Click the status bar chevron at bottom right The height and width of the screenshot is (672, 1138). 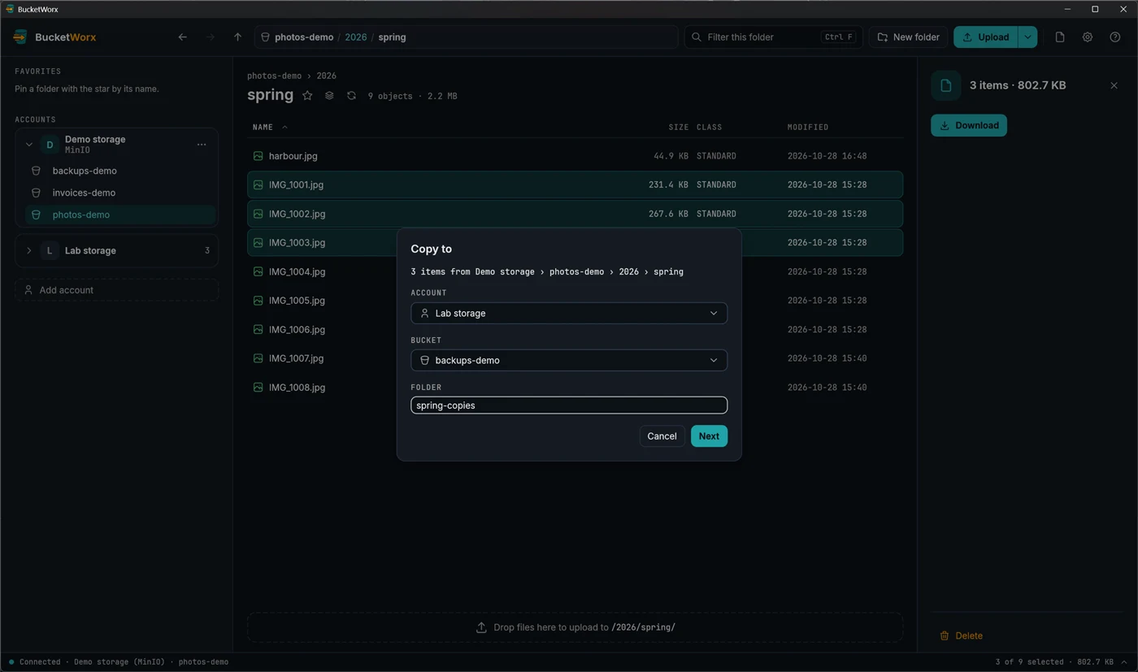click(1124, 662)
